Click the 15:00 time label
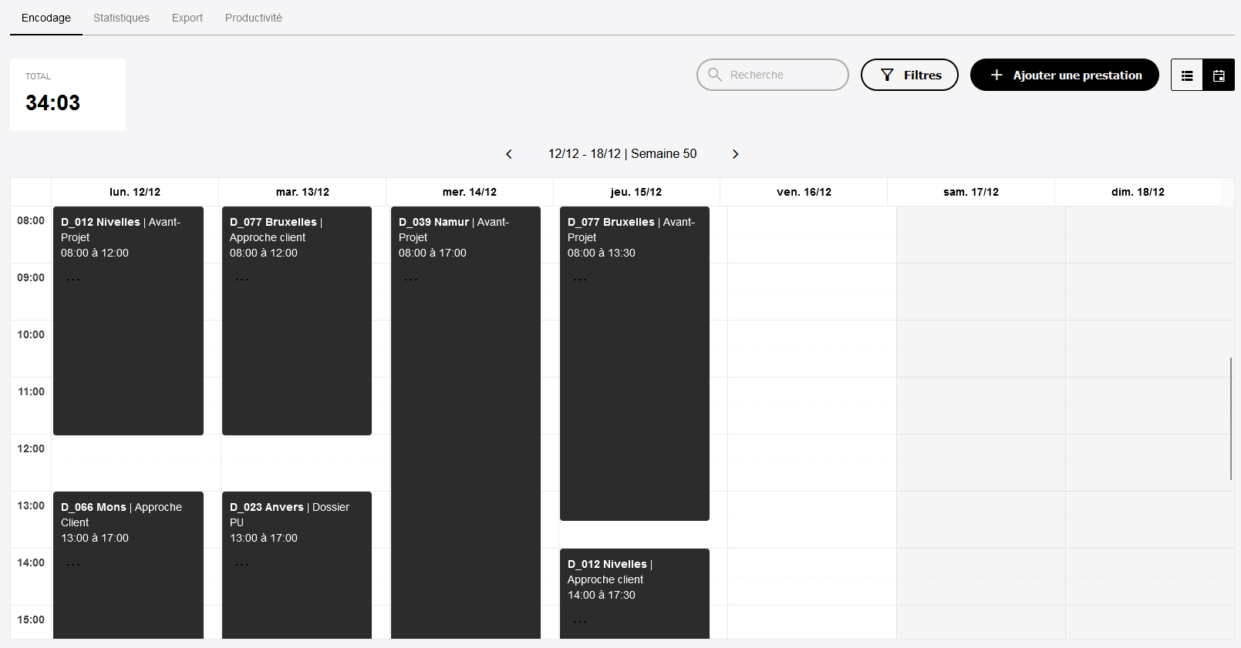1241x648 pixels. (31, 620)
